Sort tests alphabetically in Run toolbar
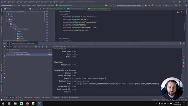Viewport: 188px width, 106px height. pos(15,47)
